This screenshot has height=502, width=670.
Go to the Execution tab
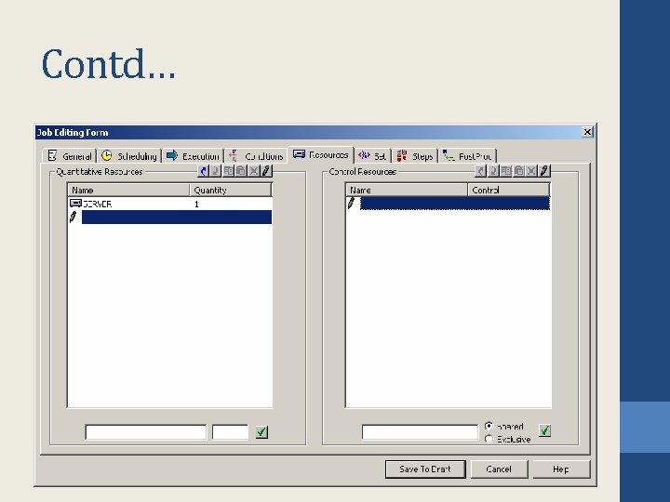[194, 156]
